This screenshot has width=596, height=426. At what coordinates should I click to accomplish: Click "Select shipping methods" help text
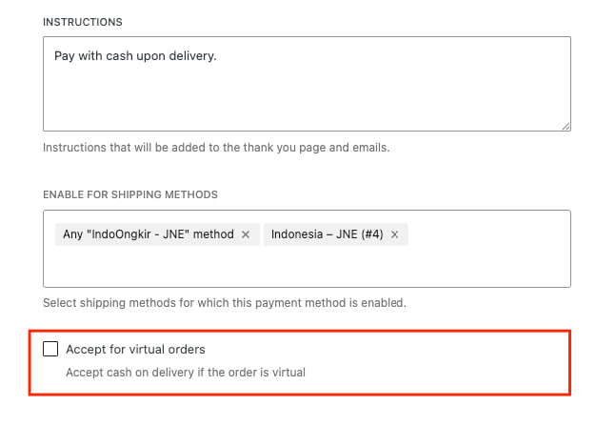click(225, 303)
